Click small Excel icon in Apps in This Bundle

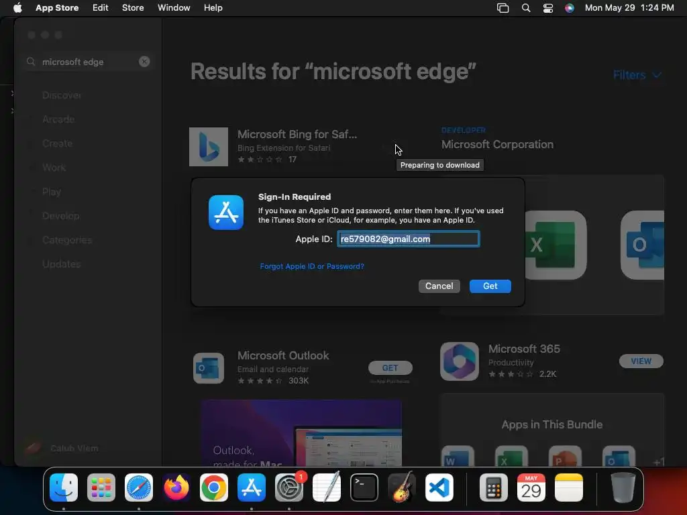[511, 456]
